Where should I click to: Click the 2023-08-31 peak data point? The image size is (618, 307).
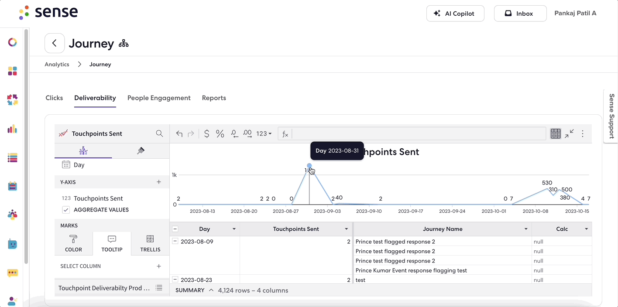point(309,166)
